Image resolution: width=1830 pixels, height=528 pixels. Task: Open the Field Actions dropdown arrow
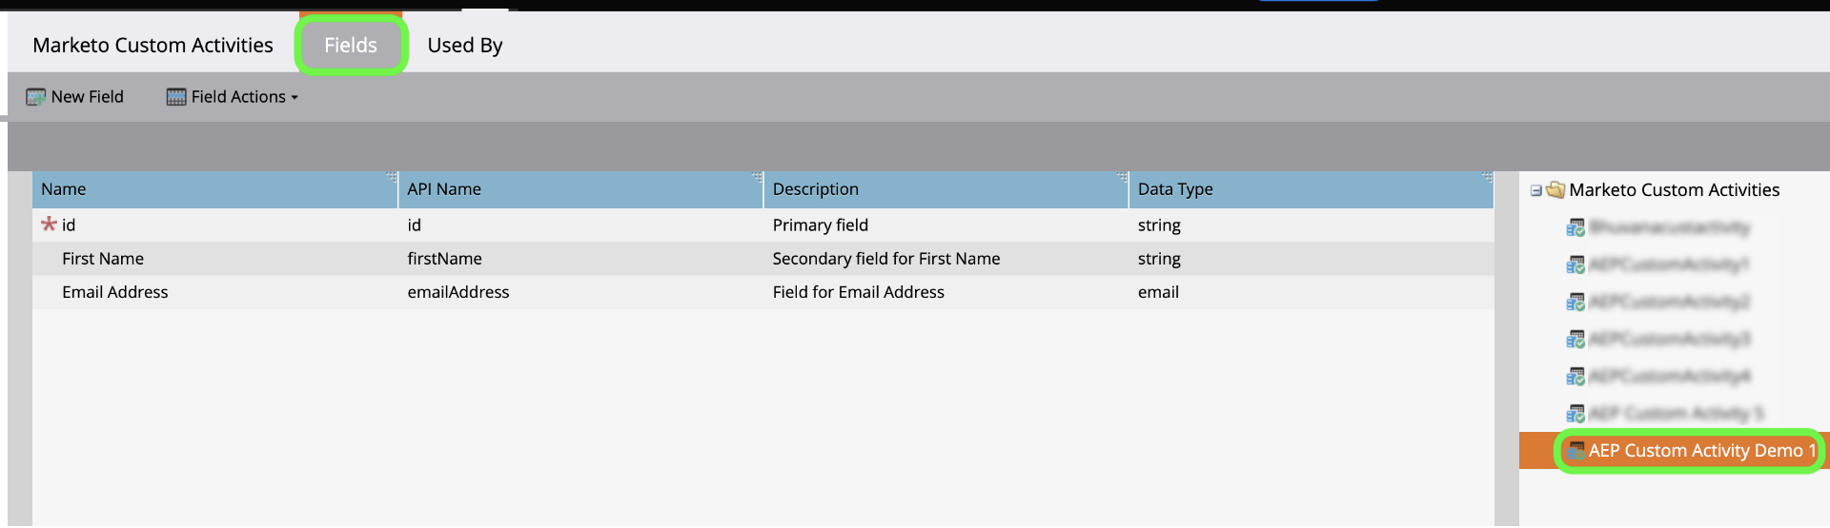coord(295,98)
